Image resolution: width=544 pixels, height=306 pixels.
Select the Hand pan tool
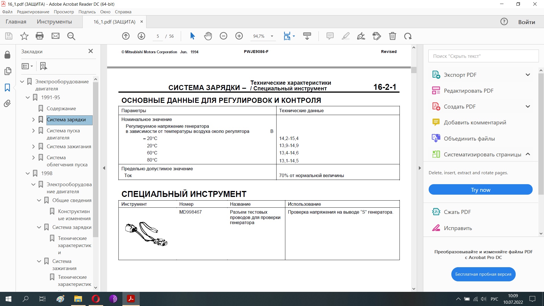(x=208, y=36)
